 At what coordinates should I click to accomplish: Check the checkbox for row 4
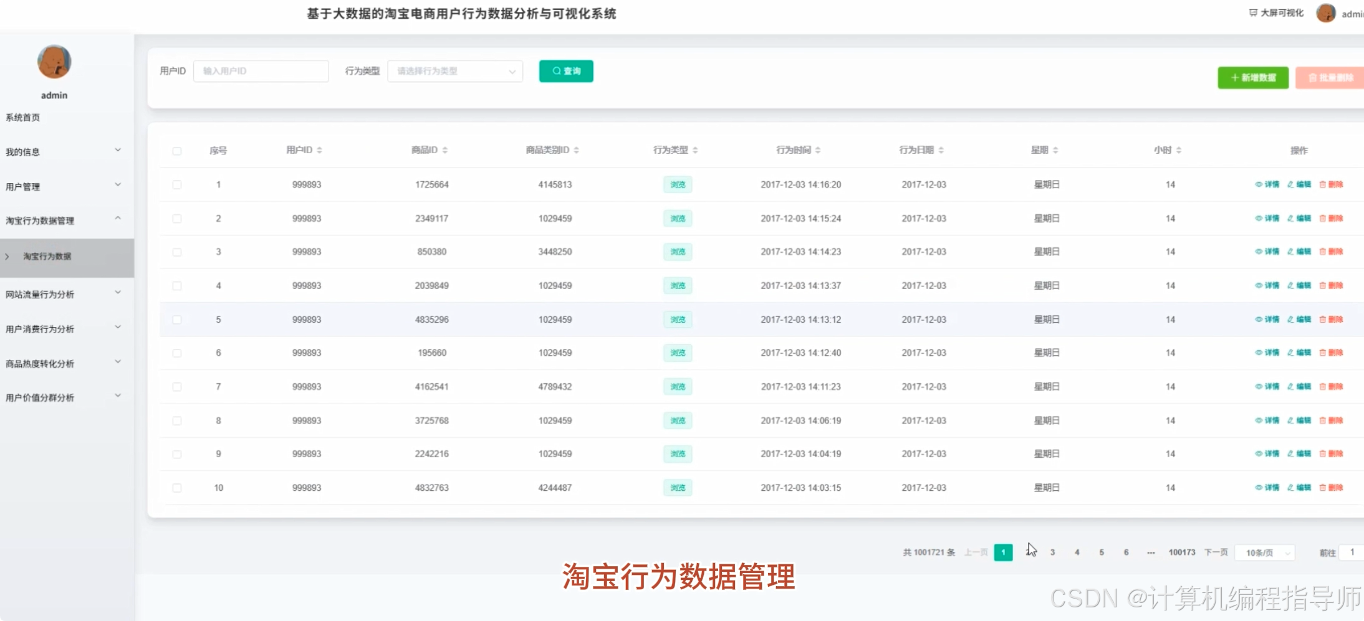pyautogui.click(x=177, y=286)
